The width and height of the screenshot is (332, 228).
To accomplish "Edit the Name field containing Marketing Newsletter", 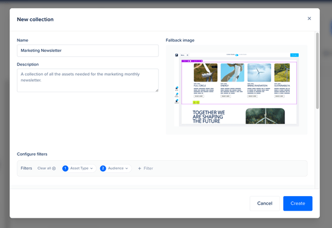I will (x=88, y=51).
